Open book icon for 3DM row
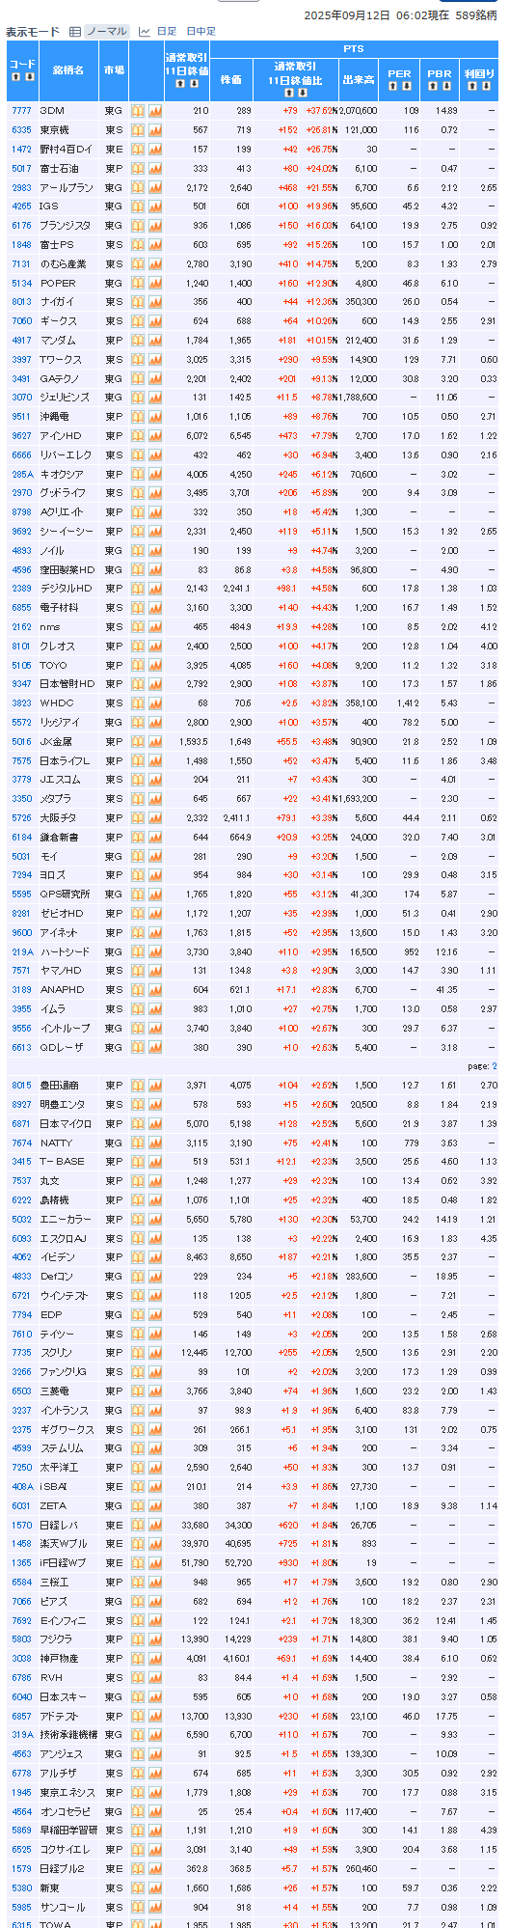Screen dimensions: 509x1928 coord(138,111)
